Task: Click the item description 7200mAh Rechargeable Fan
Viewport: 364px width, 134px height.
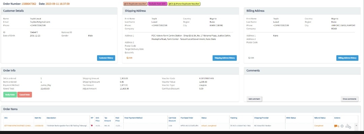Action: coord(67,126)
